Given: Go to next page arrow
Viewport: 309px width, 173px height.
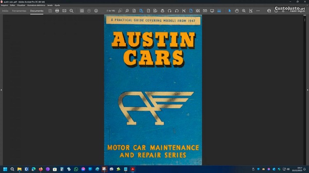Looking at the screenshot, I should pos(96,11).
